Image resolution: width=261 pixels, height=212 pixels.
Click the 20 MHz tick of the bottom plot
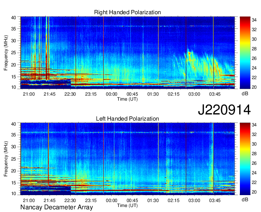pyautogui.click(x=13, y=171)
